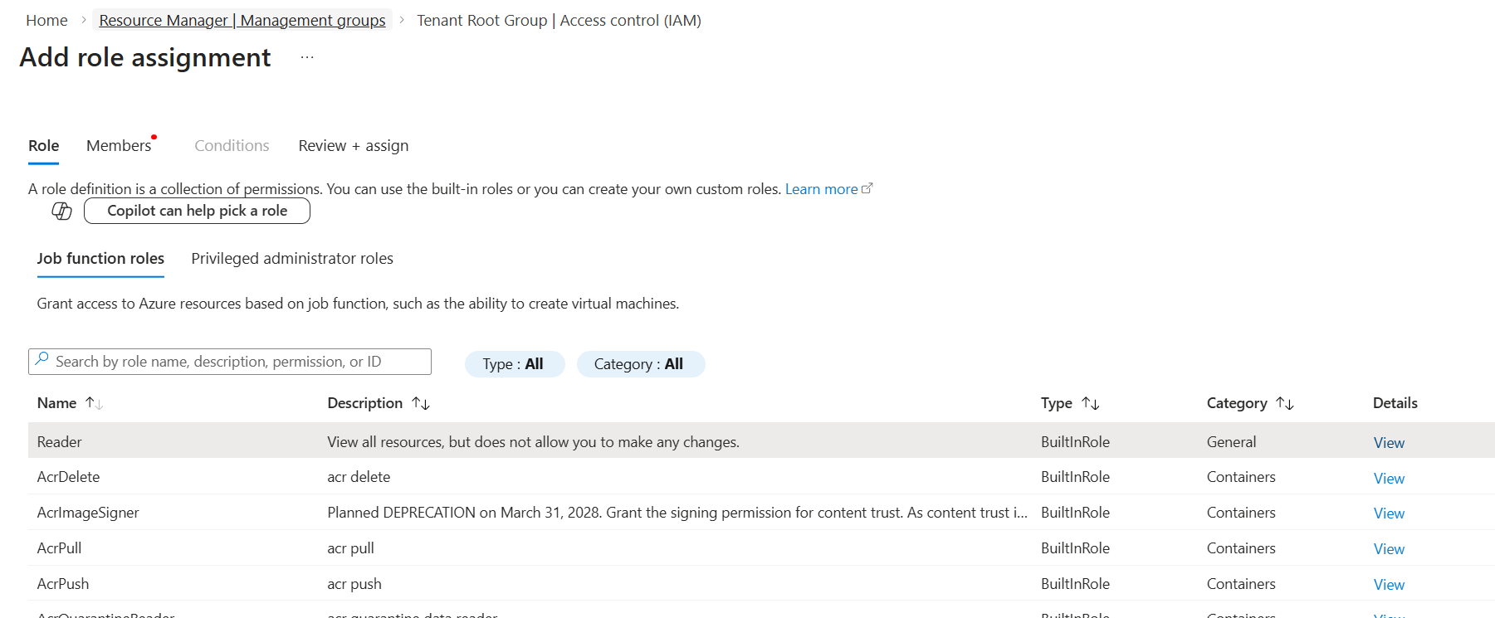Sort by Category column arrows
Image resolution: width=1495 pixels, height=618 pixels.
point(1284,403)
